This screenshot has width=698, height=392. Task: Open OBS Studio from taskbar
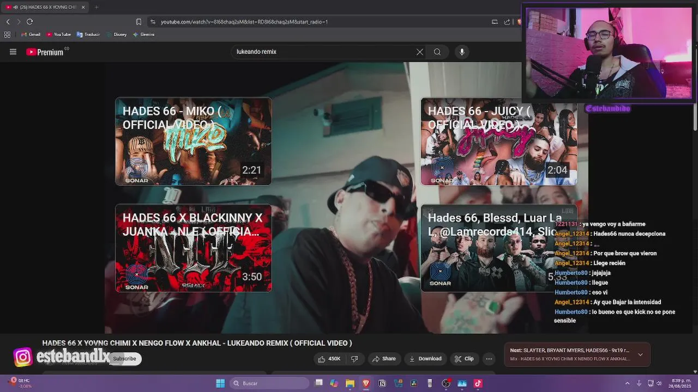coord(446,383)
